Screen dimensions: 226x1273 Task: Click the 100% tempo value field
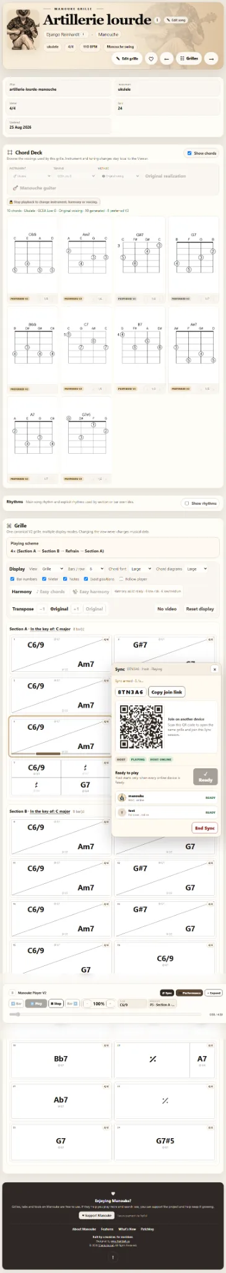[x=98, y=1003]
